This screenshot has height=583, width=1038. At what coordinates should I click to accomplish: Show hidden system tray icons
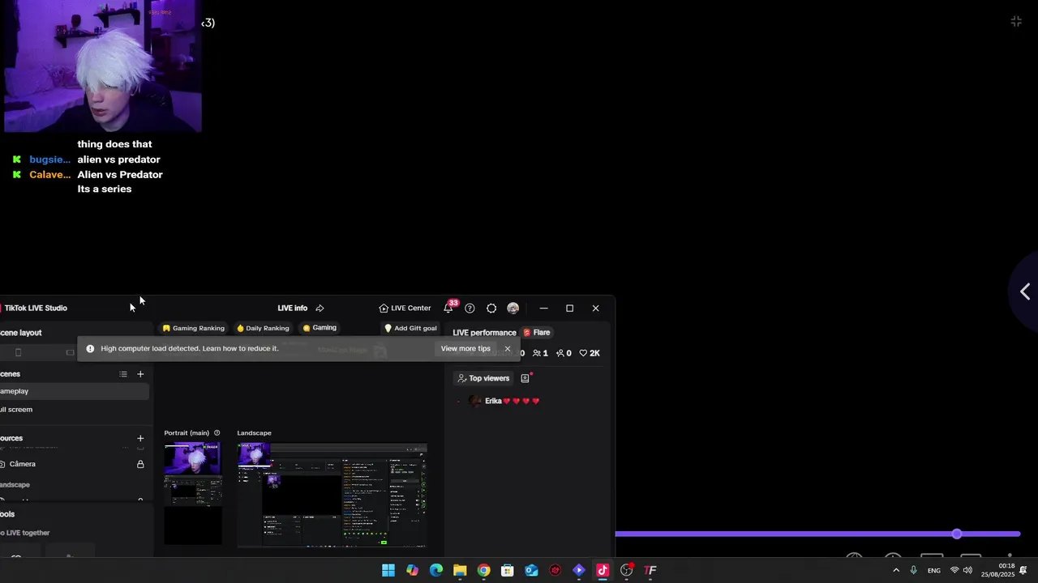[x=896, y=570]
